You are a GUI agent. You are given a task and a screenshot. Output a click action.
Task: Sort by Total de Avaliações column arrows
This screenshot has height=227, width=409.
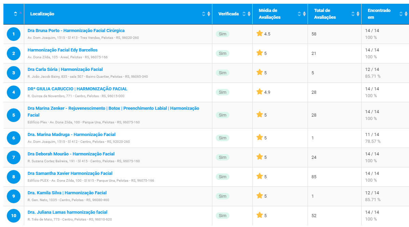pos(355,14)
